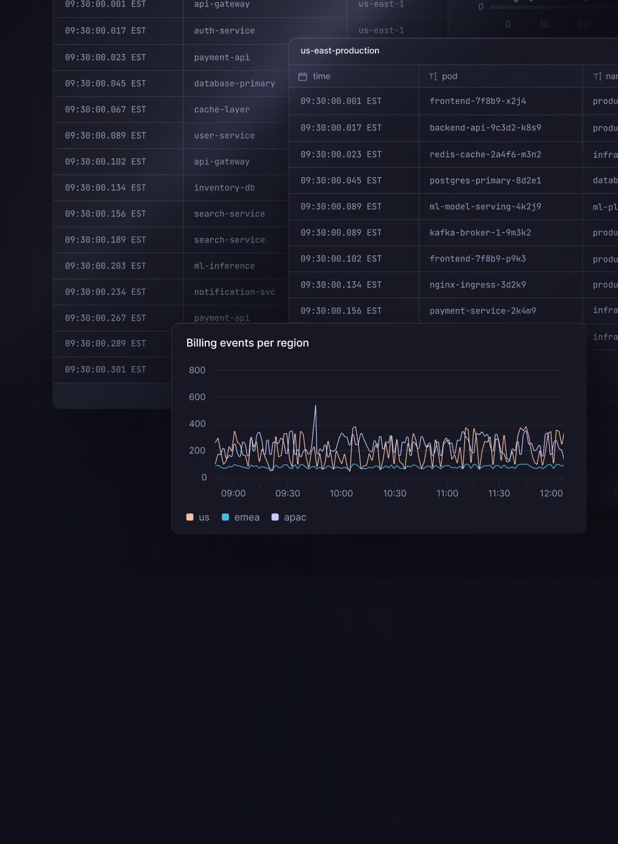
Task: Toggle the emea series legend swatch
Action: pos(225,517)
